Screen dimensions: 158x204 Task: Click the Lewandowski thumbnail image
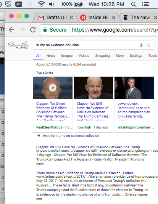click(x=134, y=88)
